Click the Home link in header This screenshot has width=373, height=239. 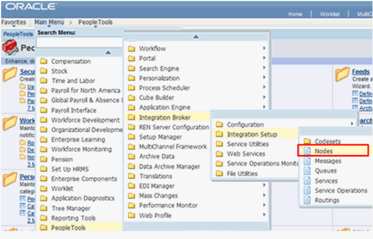(295, 14)
